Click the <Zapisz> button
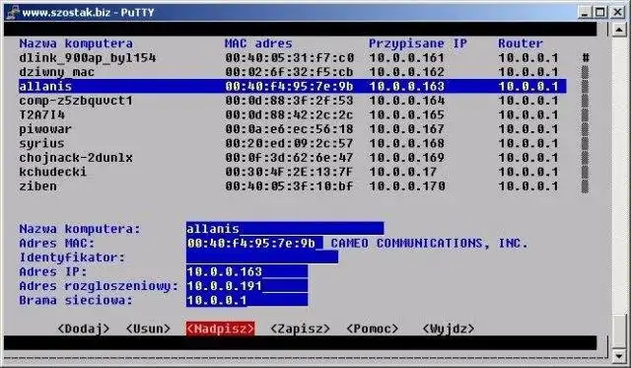 coord(300,329)
